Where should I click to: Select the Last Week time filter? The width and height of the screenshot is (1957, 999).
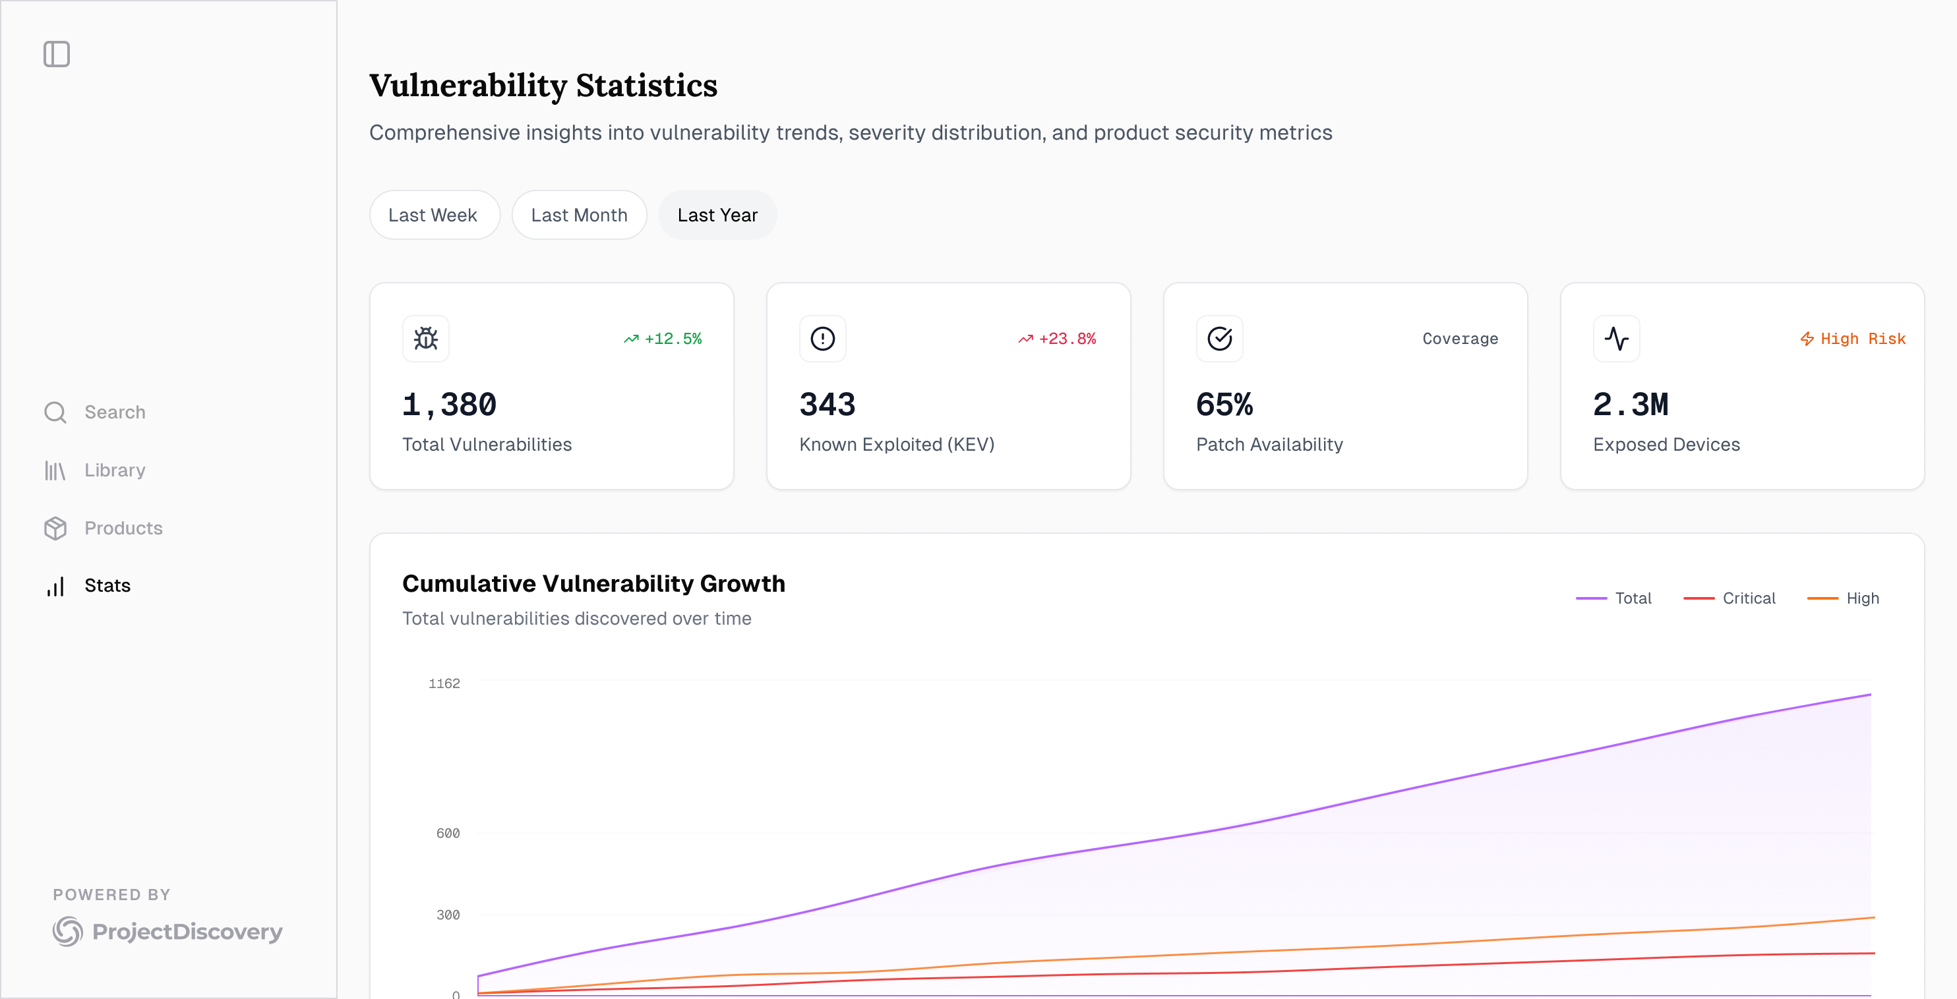click(x=433, y=215)
